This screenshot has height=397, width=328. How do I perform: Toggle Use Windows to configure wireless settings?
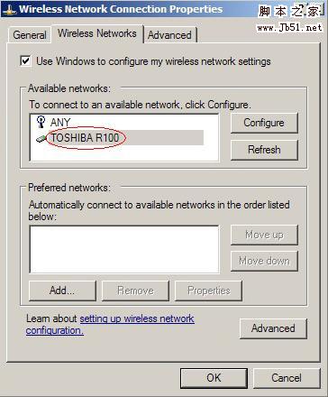pyautogui.click(x=25, y=61)
